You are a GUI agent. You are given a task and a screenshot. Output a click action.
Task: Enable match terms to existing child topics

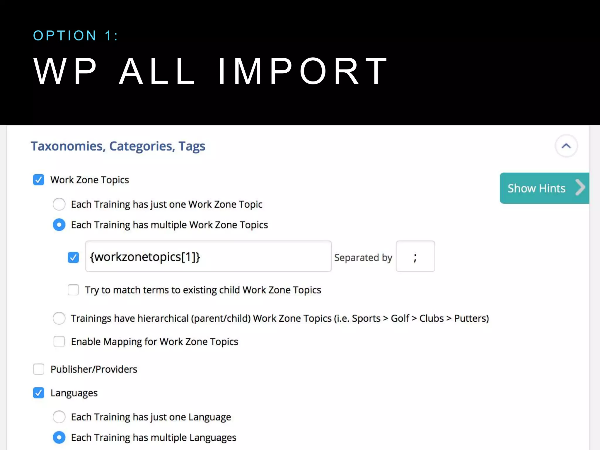tap(73, 290)
